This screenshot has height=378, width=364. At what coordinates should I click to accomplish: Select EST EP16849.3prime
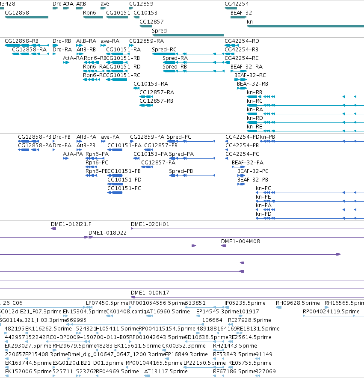tap(167, 359)
